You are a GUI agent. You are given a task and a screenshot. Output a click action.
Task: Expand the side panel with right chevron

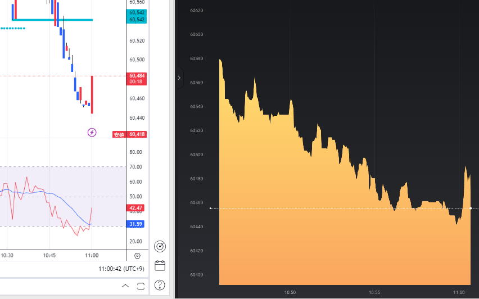(179, 78)
